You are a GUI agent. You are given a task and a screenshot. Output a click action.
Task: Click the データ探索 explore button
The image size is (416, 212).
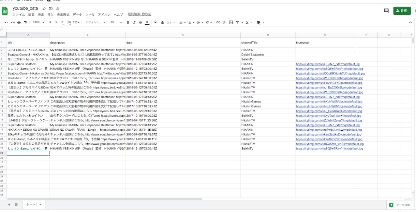tap(400, 205)
